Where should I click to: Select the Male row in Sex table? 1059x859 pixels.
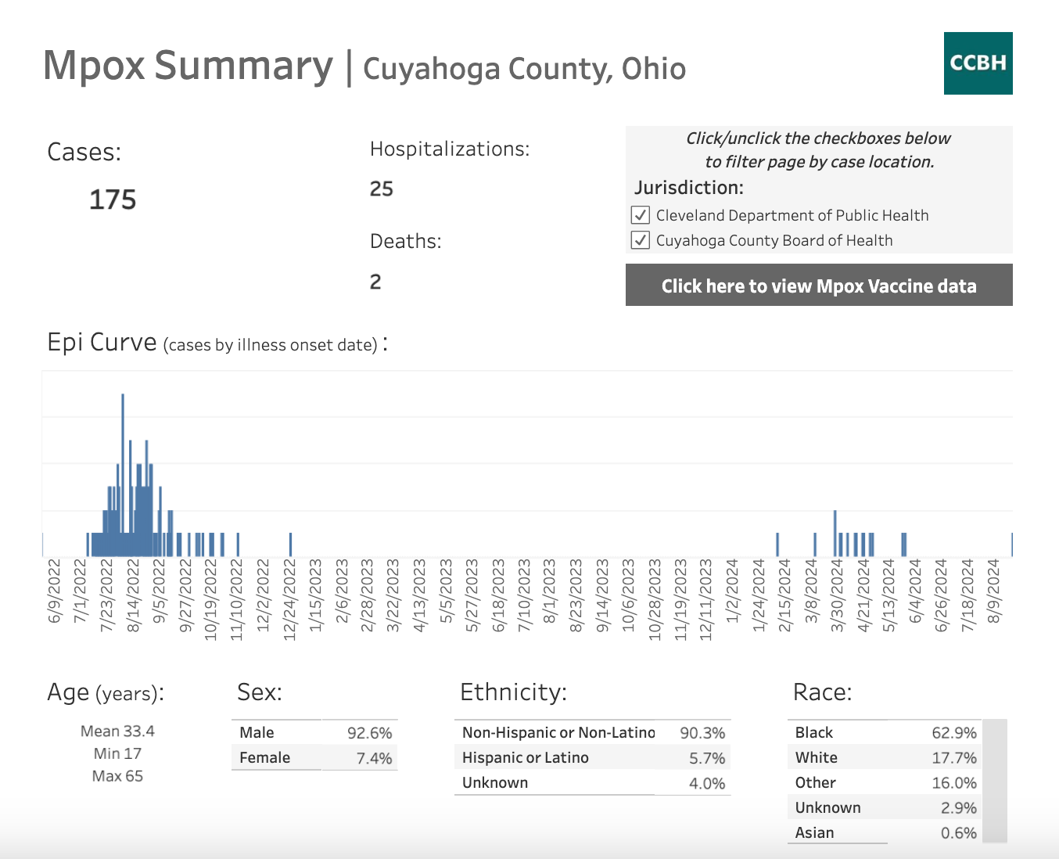tap(314, 732)
